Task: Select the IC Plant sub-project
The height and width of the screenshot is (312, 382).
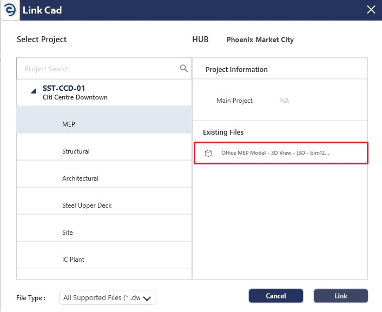Action: tap(104, 255)
